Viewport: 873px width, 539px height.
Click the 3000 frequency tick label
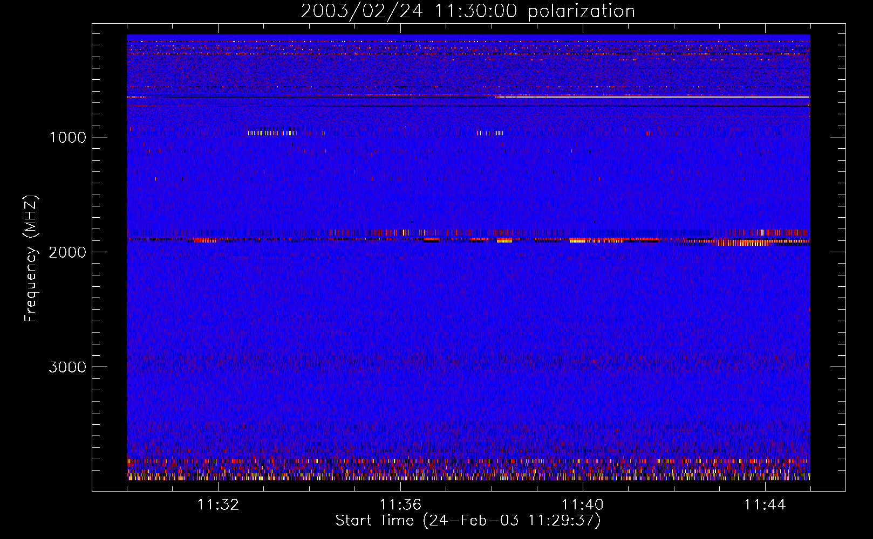coord(67,367)
